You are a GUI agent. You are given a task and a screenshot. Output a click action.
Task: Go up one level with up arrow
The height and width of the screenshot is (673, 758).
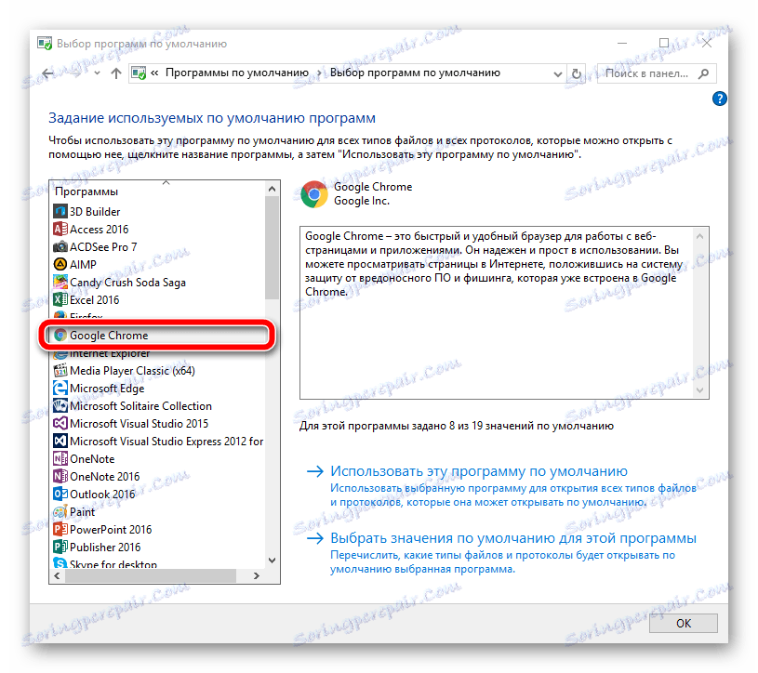116,73
